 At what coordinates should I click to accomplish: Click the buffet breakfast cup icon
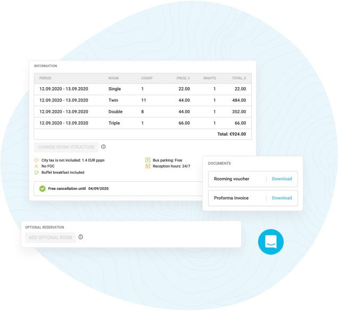[36, 172]
